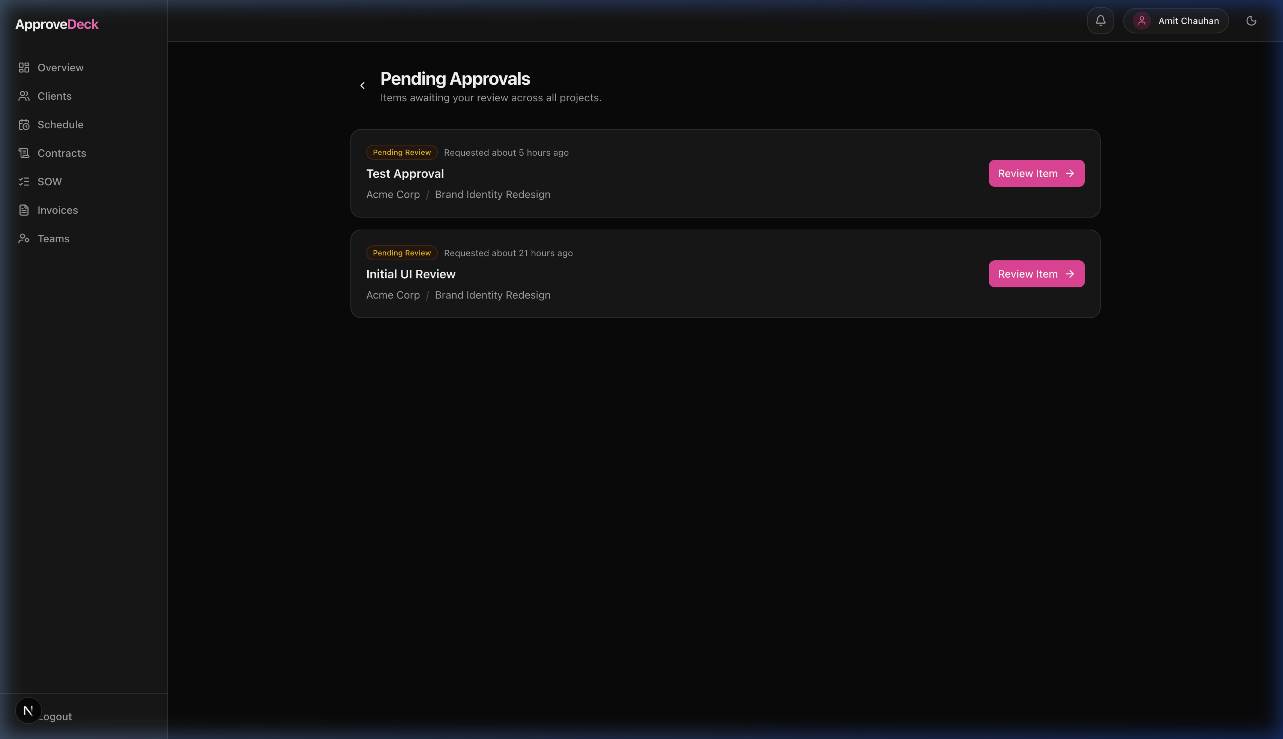Click Pending Review badge on Test Approval
This screenshot has width=1283, height=739.
point(401,152)
